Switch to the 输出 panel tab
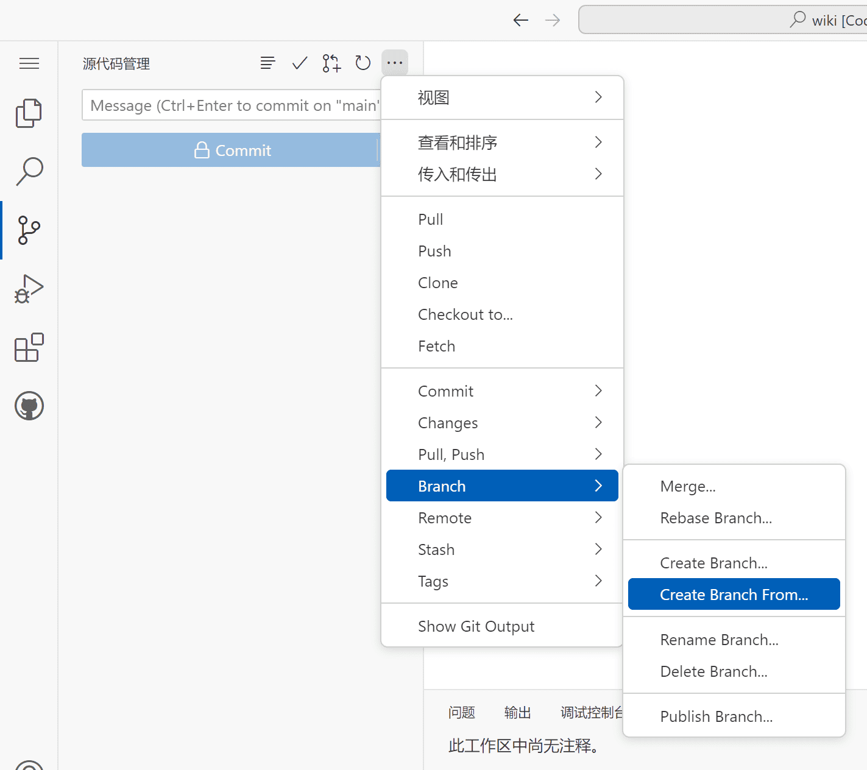The height and width of the screenshot is (770, 867). point(517,713)
